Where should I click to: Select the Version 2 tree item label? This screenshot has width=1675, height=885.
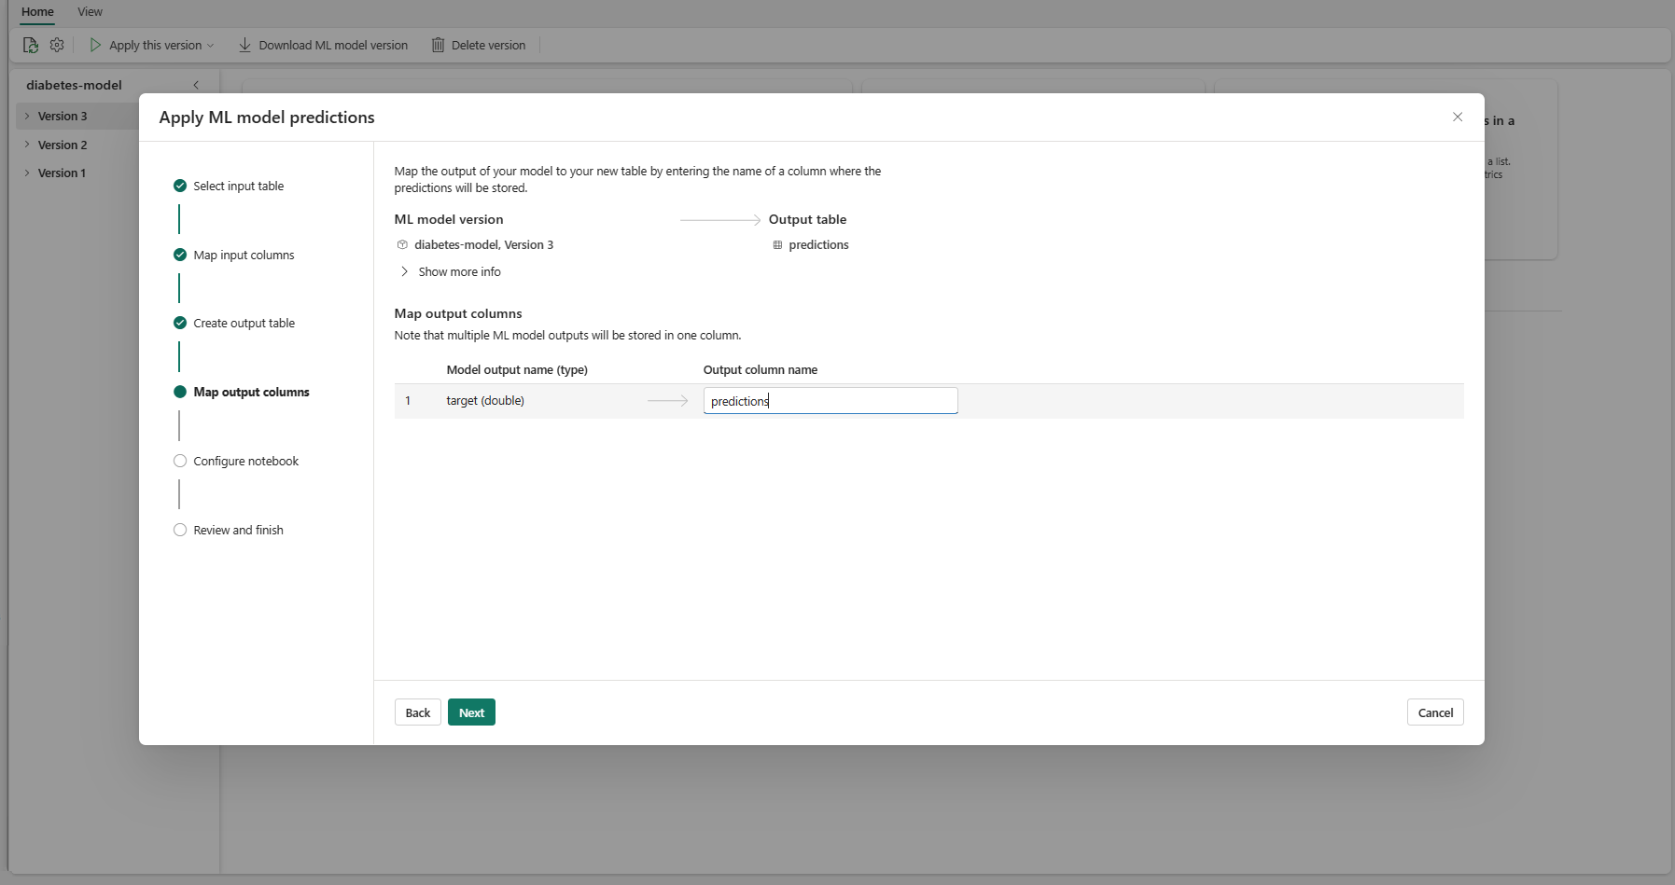point(63,145)
